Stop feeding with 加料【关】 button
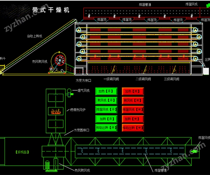The height and width of the screenshot is (175, 210). click(133, 119)
